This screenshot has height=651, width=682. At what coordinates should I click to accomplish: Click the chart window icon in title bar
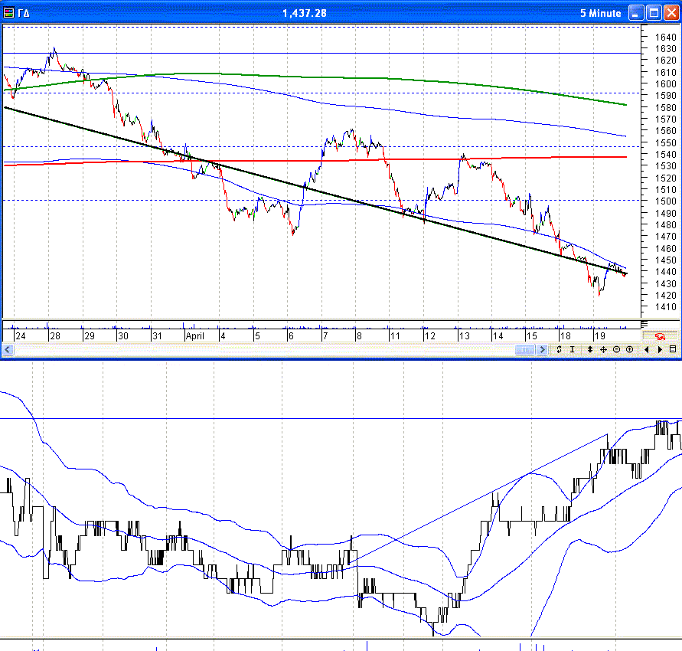(9, 13)
